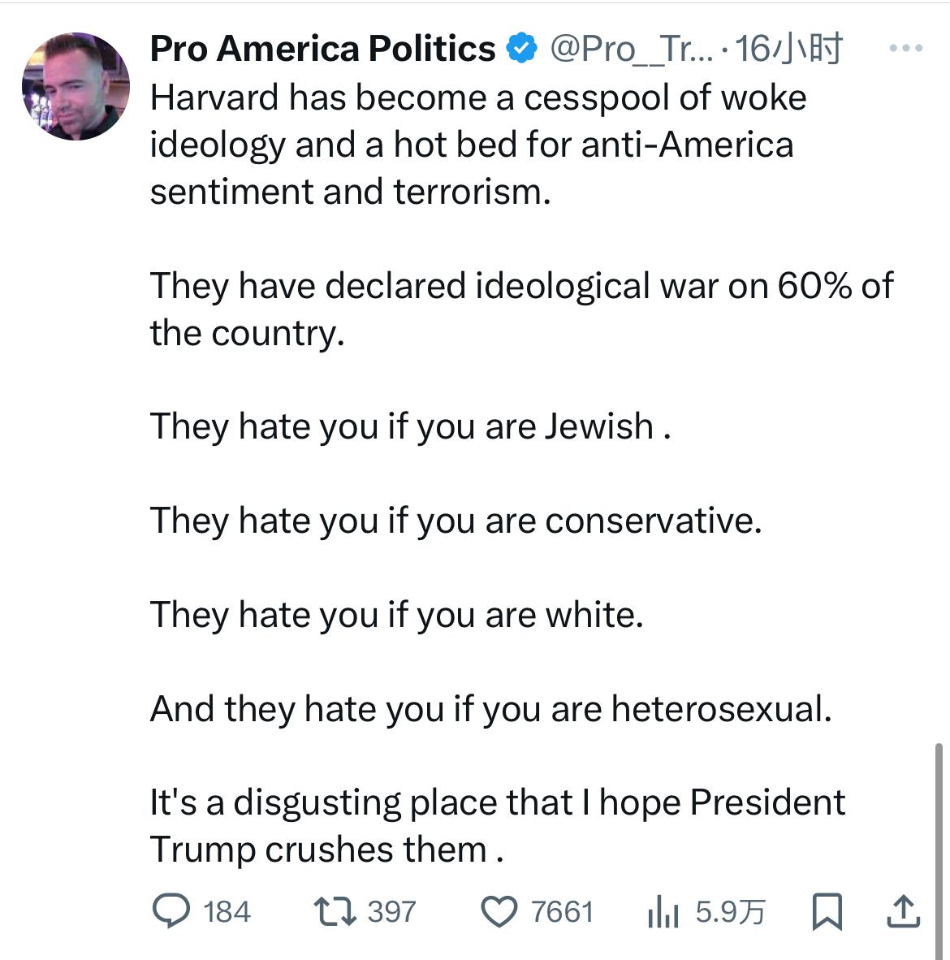Click the 5.9万 views count
The width and height of the screenshot is (950, 960).
729,911
